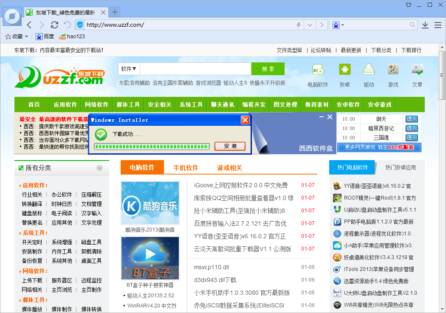Select the 热门安卓应用 tab

pos(401,167)
